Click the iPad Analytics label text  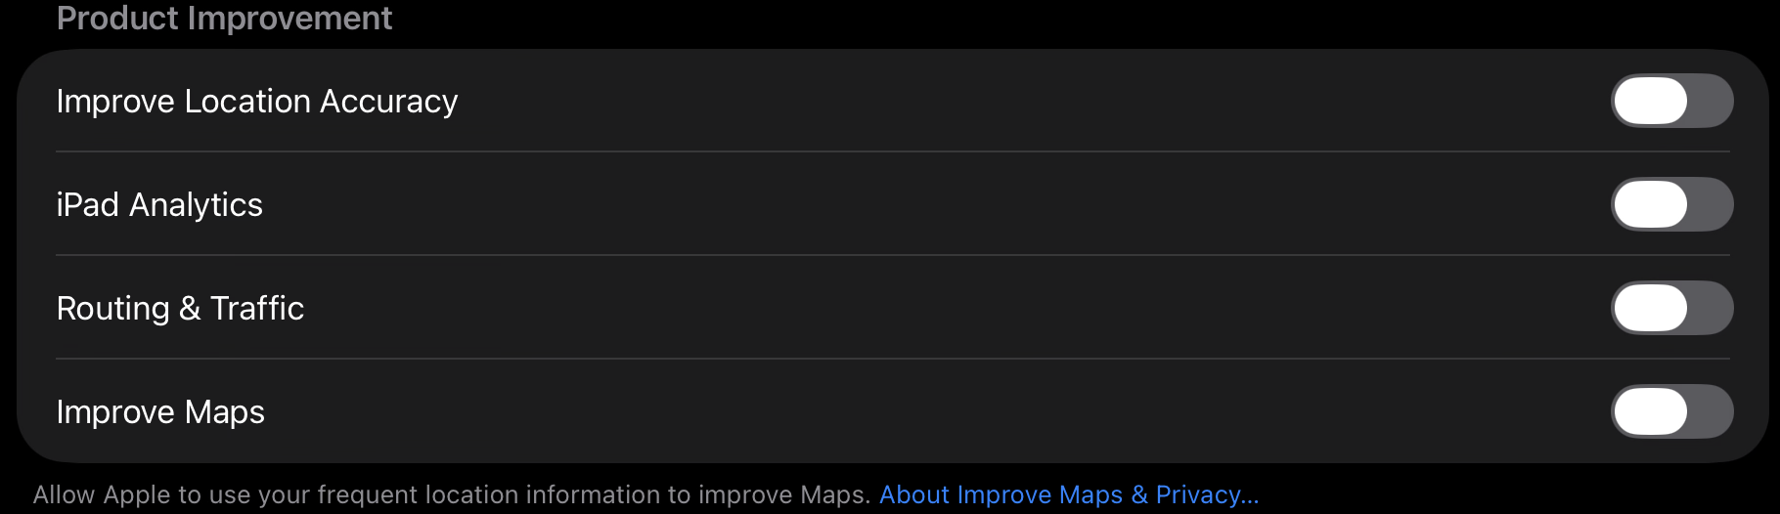pyautogui.click(x=159, y=205)
